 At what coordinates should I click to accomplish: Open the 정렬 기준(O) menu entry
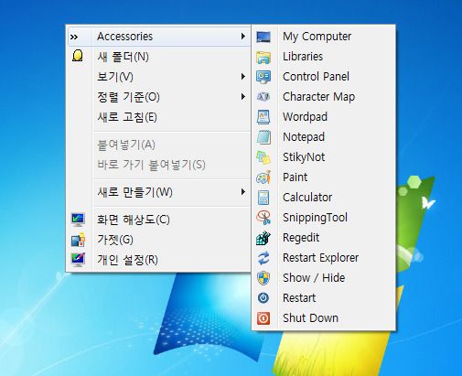[x=158, y=97]
